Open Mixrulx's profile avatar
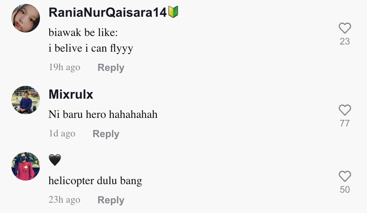The image size is (367, 213). coord(26,100)
